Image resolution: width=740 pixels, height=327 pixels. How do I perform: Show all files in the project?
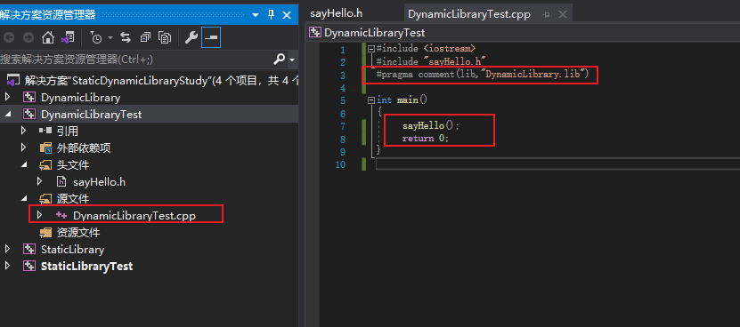tap(165, 37)
